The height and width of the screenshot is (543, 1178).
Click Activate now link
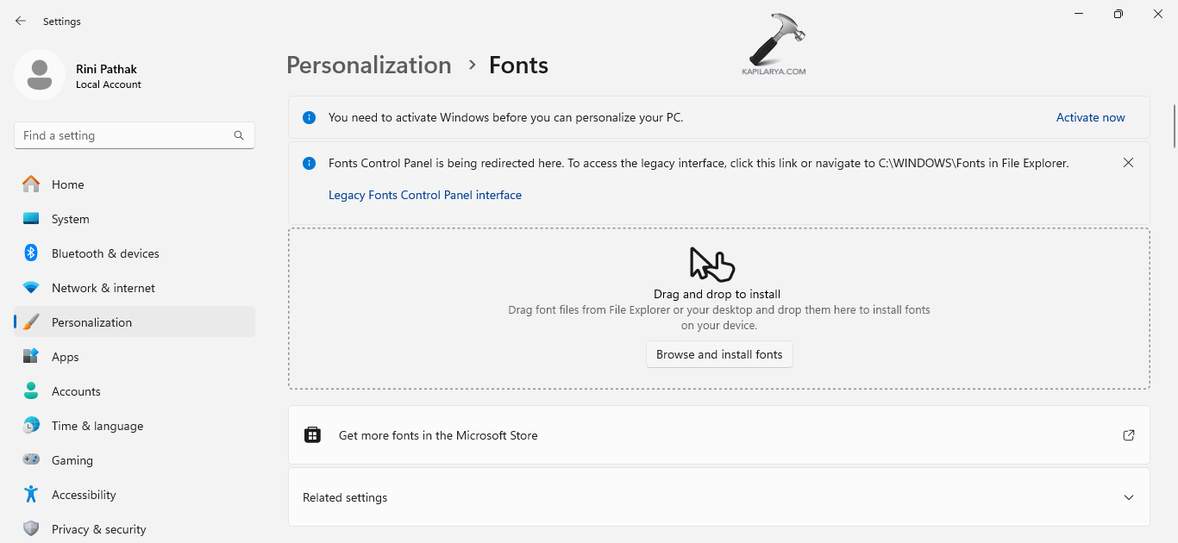(x=1090, y=117)
